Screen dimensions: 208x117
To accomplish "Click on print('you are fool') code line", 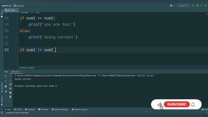I will coord(52,25).
